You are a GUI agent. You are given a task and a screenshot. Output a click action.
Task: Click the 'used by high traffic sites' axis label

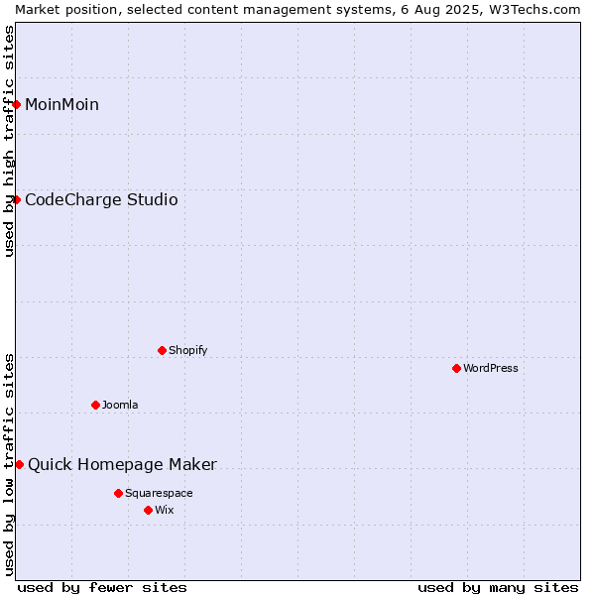pyautogui.click(x=9, y=141)
